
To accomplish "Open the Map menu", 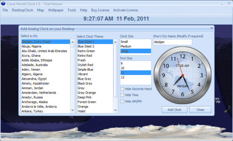I will click(x=41, y=10).
